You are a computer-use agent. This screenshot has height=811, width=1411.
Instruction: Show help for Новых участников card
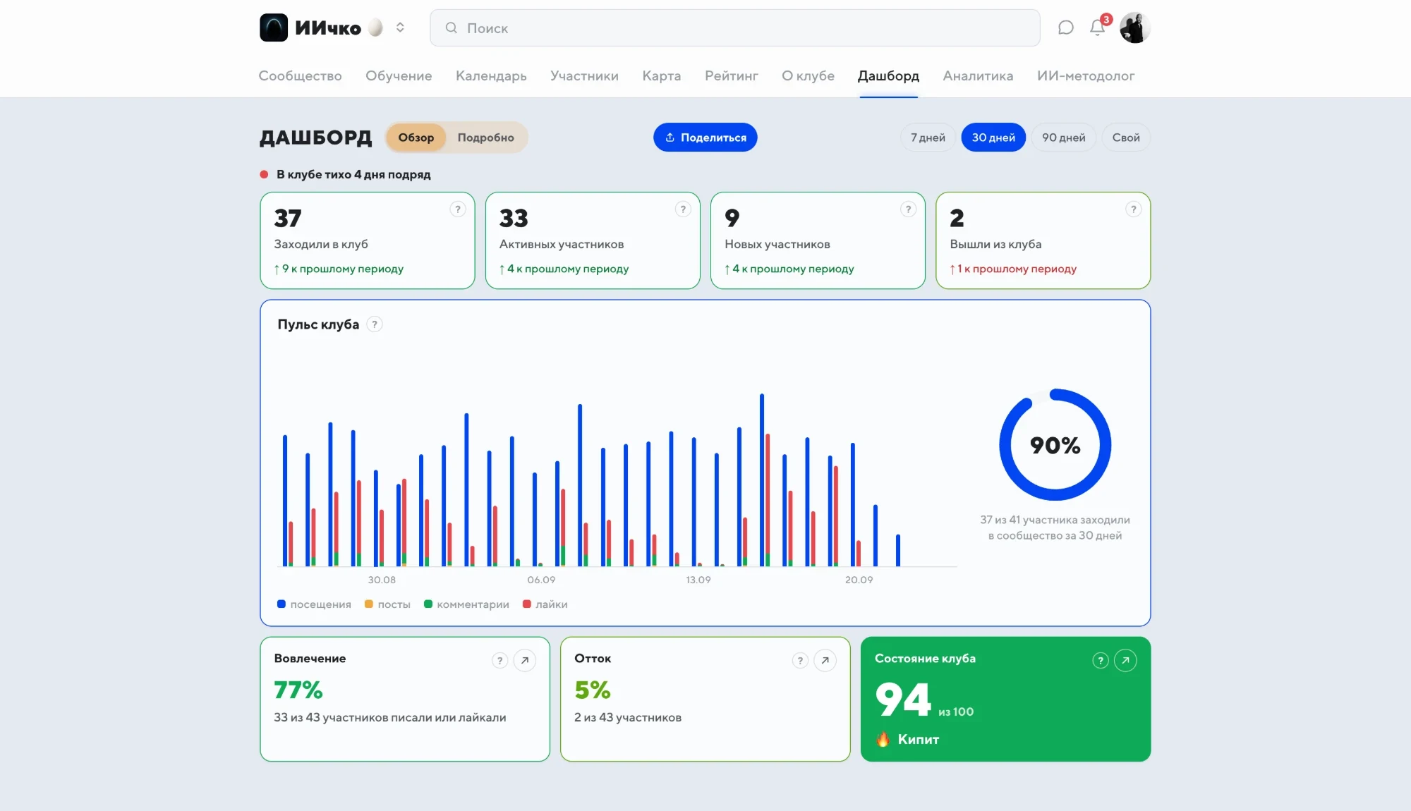pos(908,209)
